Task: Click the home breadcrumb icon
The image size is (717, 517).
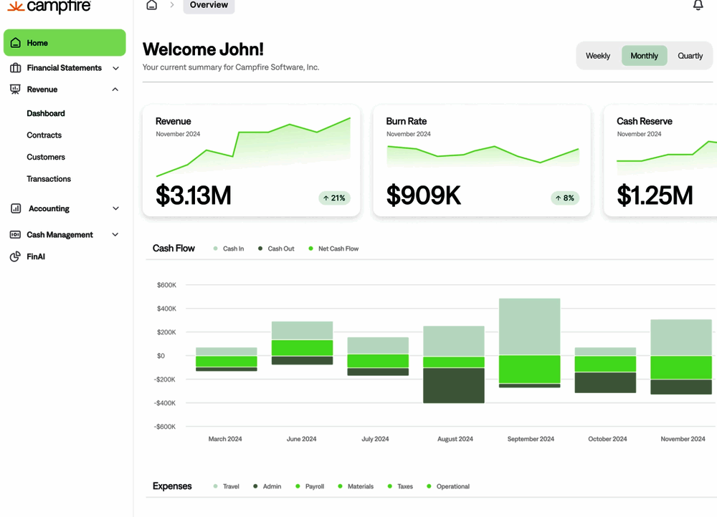Action: 151,4
